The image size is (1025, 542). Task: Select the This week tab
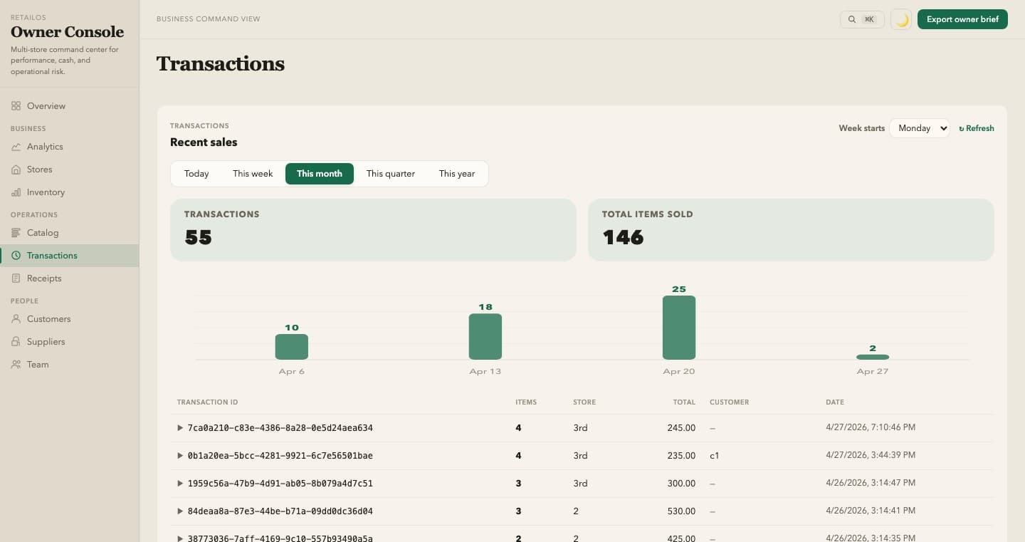[253, 174]
